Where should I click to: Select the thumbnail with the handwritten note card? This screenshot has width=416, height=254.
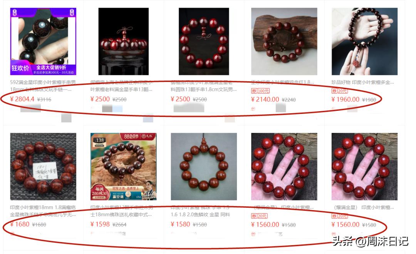pos(43,167)
